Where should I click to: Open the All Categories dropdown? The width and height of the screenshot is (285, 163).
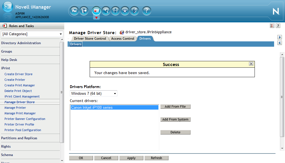coord(32,34)
